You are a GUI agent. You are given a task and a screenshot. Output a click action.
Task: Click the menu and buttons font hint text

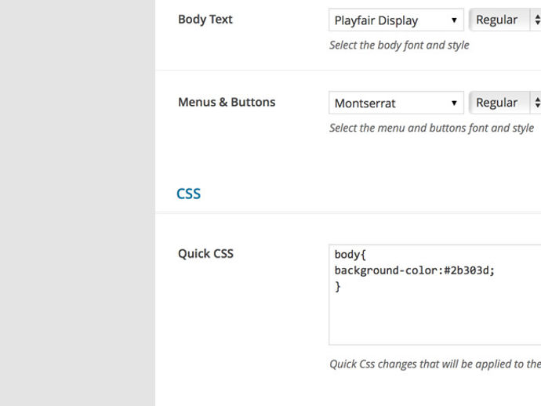(432, 128)
